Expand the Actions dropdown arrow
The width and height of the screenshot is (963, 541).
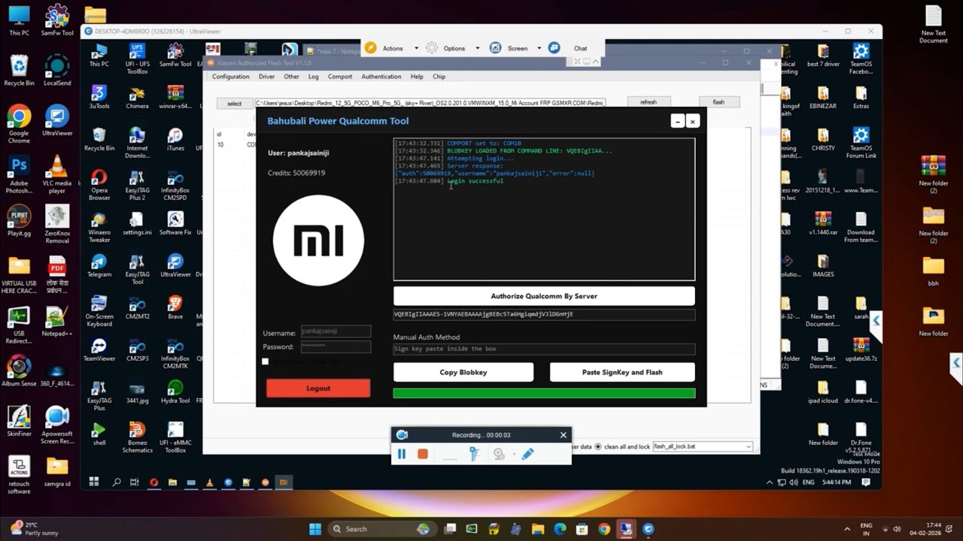416,48
